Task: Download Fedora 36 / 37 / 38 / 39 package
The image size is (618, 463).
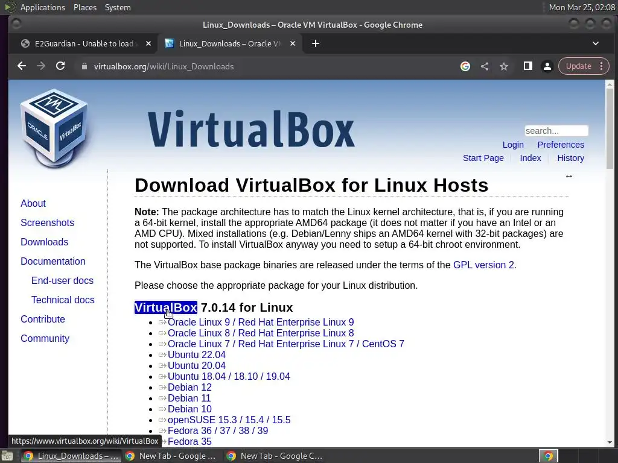Action: click(217, 430)
